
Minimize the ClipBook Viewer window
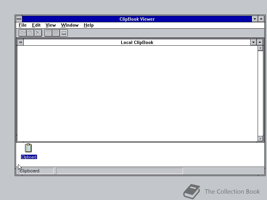point(255,19)
